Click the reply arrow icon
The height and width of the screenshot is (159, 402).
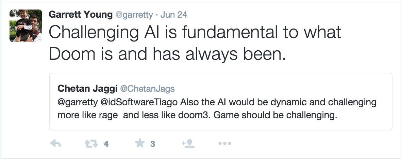coord(55,144)
